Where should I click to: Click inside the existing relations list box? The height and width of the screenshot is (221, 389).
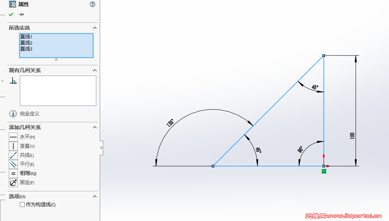pyautogui.click(x=58, y=91)
